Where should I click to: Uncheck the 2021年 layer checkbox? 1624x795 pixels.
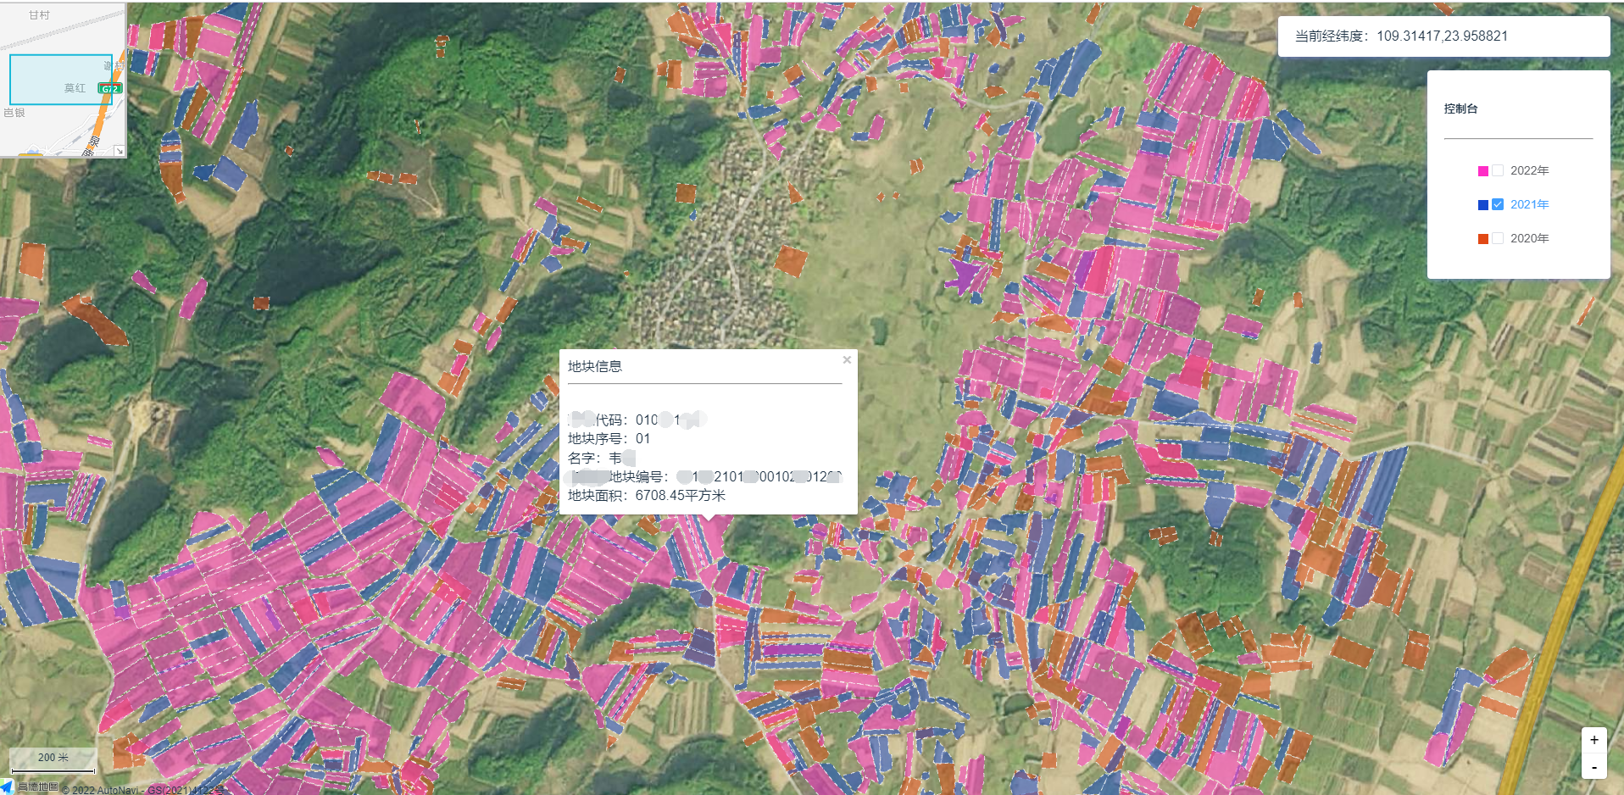click(1498, 204)
